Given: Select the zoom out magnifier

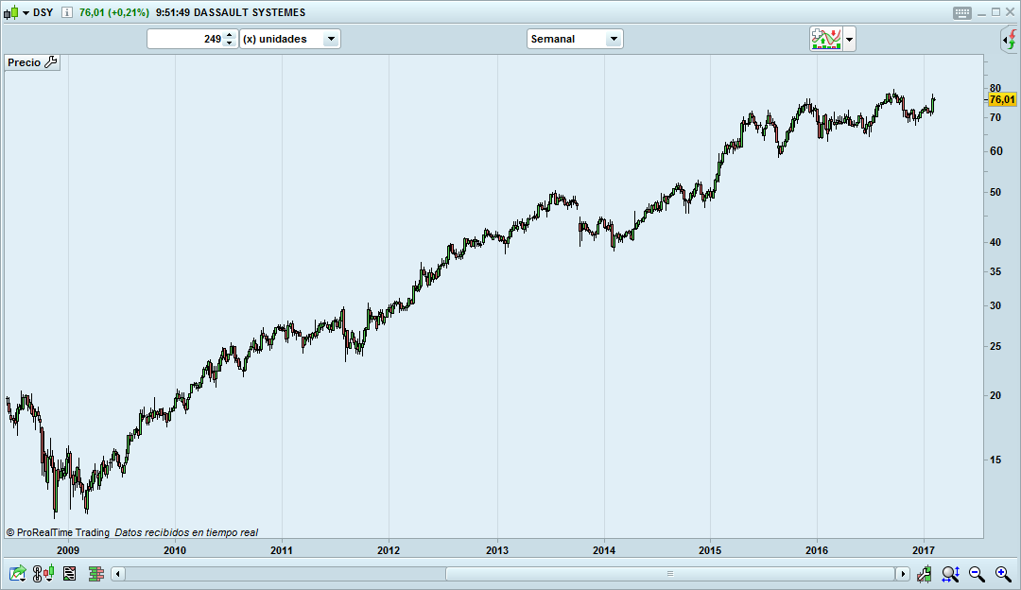Looking at the screenshot, I should [x=977, y=573].
